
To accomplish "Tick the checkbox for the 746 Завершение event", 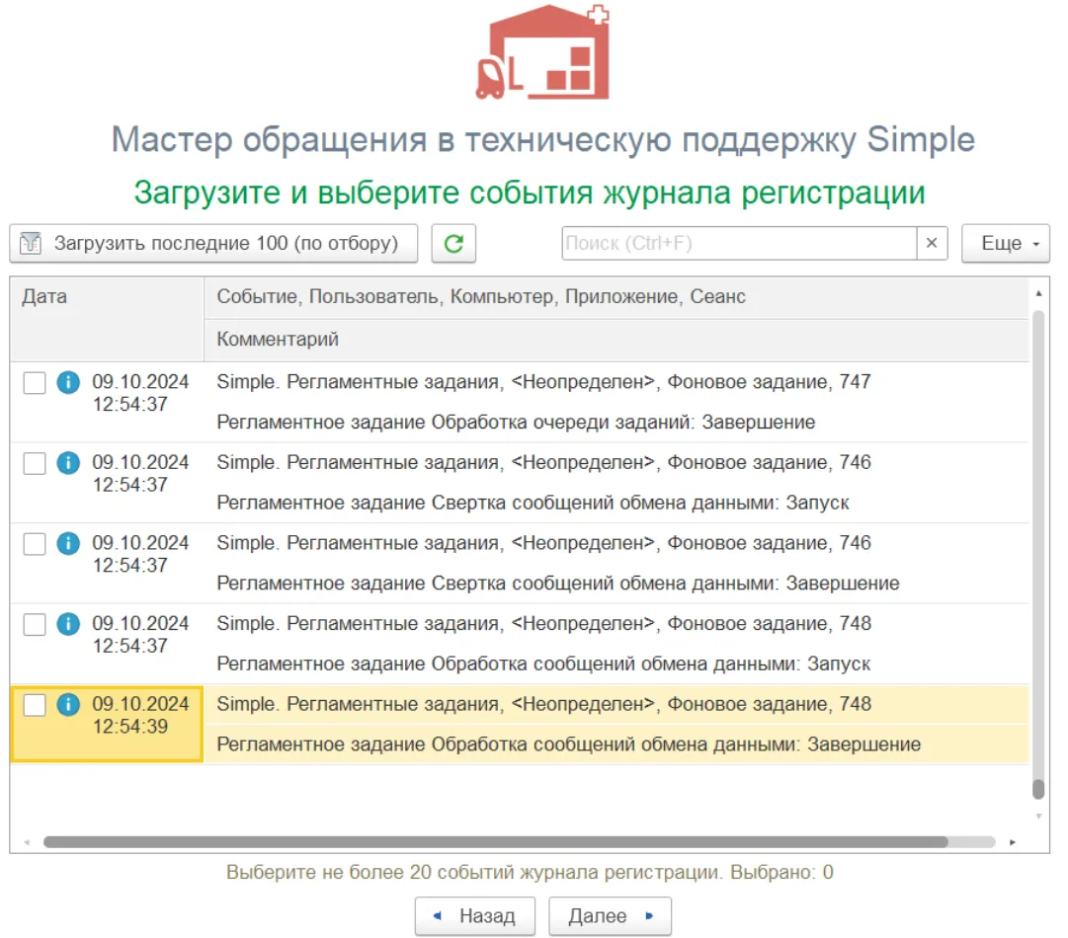I will point(35,543).
